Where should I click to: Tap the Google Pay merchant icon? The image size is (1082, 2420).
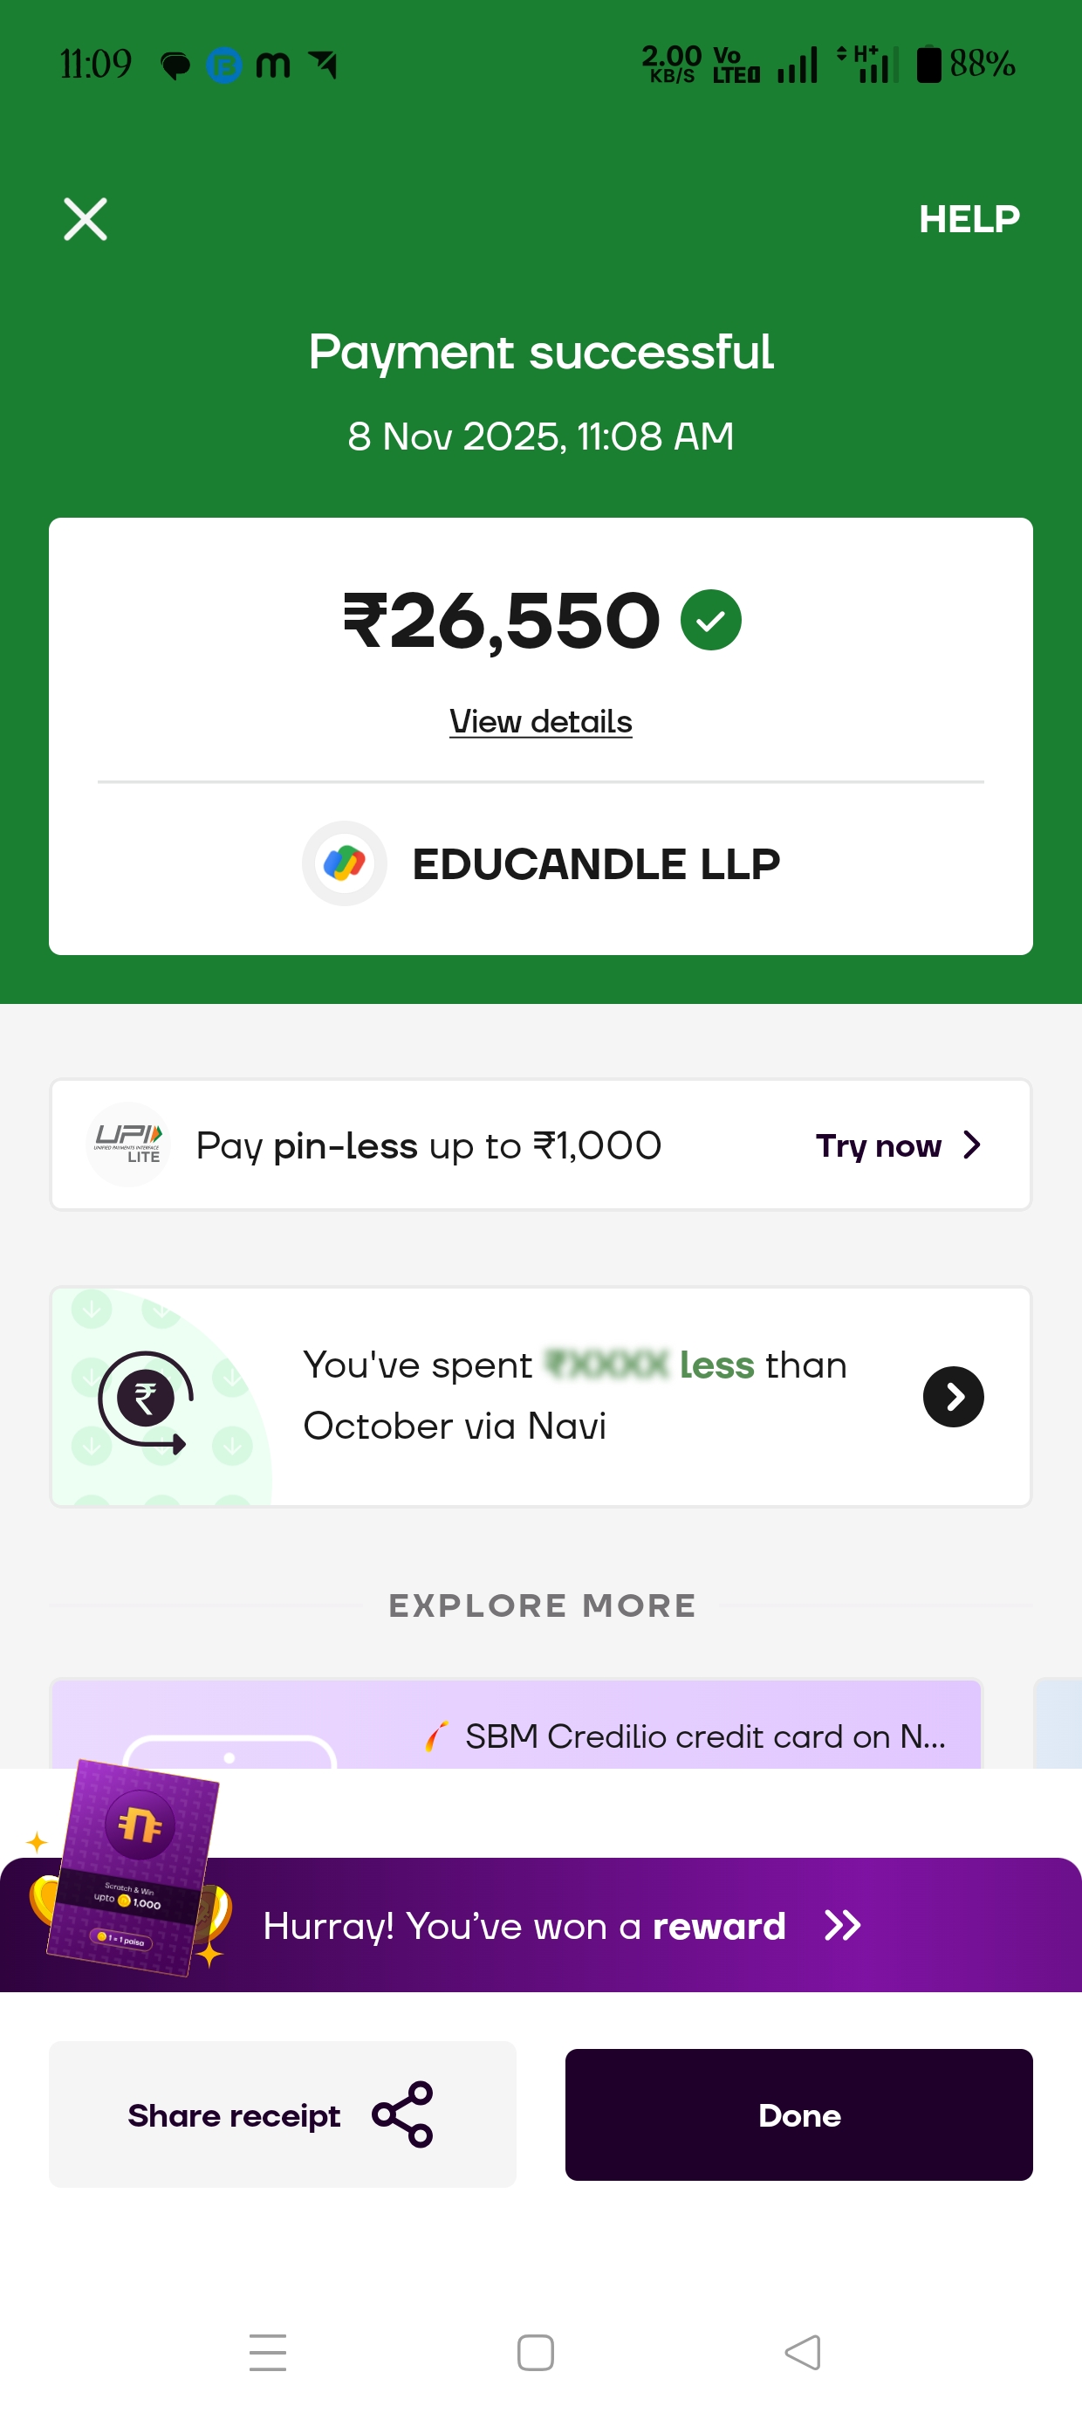[x=345, y=863]
